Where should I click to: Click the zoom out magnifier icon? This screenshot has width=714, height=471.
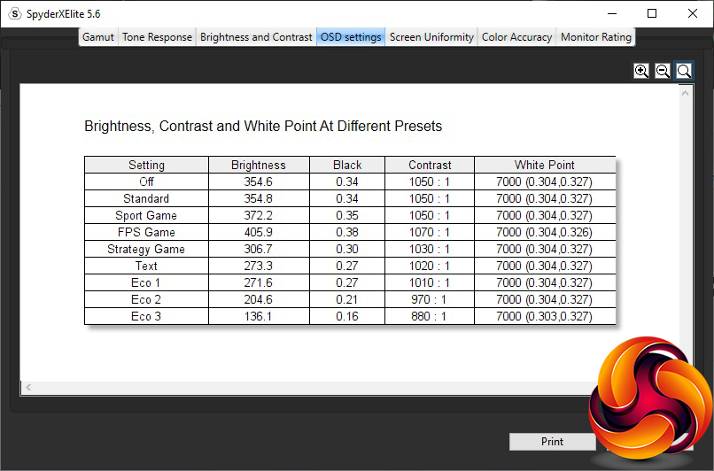tap(663, 71)
